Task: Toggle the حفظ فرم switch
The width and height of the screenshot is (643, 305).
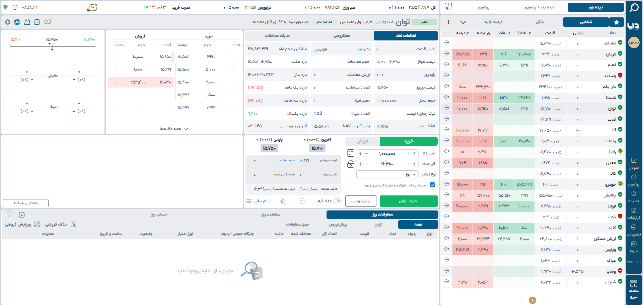Action: tap(337, 201)
